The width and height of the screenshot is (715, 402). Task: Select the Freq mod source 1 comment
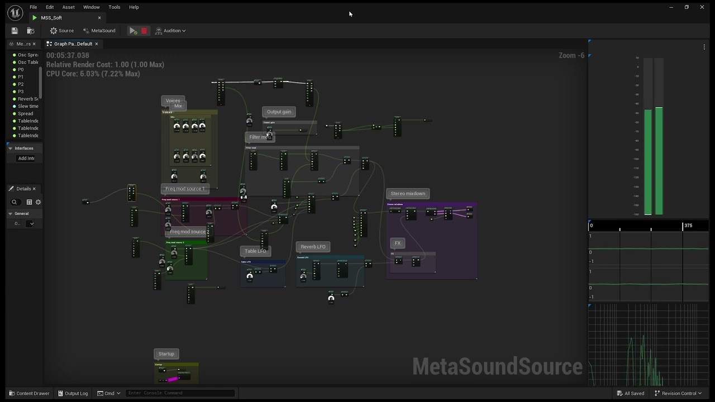coord(184,189)
